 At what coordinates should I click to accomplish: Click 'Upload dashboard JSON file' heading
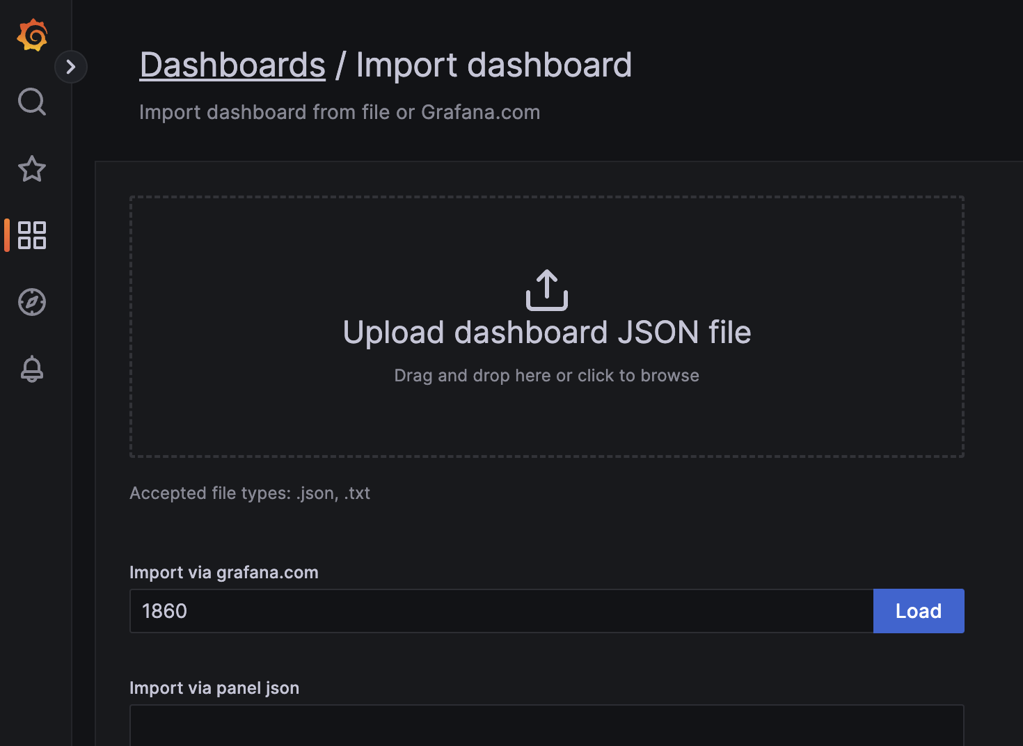[547, 333]
